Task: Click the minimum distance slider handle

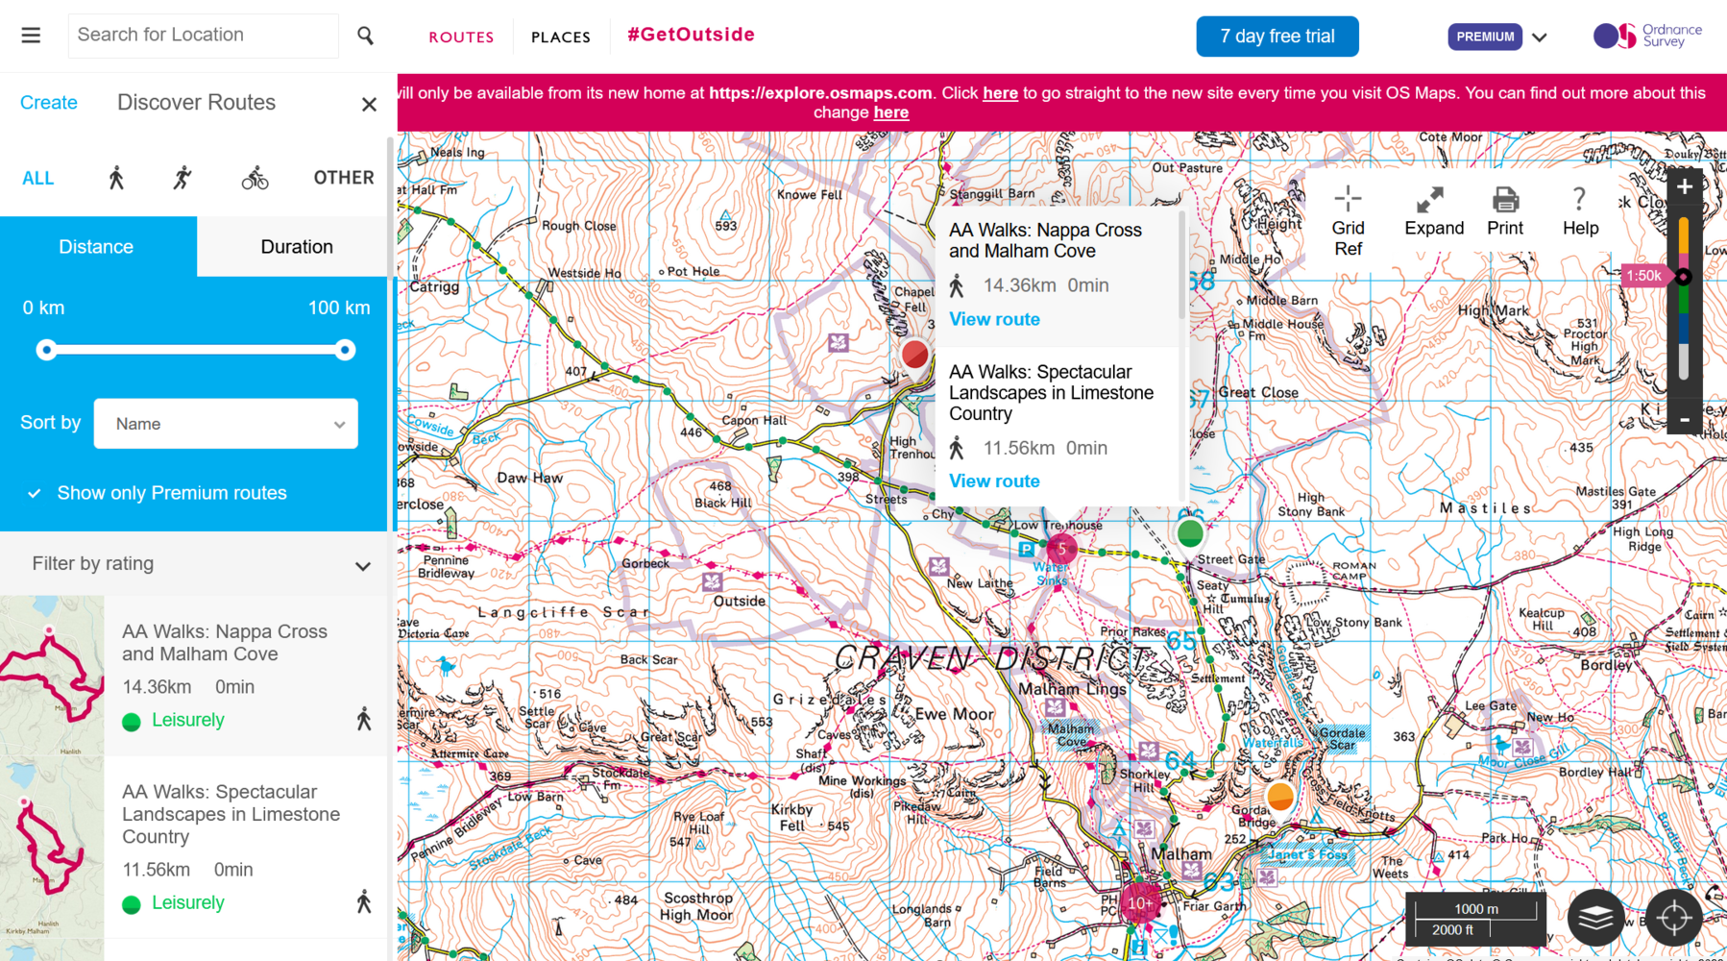Action: click(x=46, y=350)
